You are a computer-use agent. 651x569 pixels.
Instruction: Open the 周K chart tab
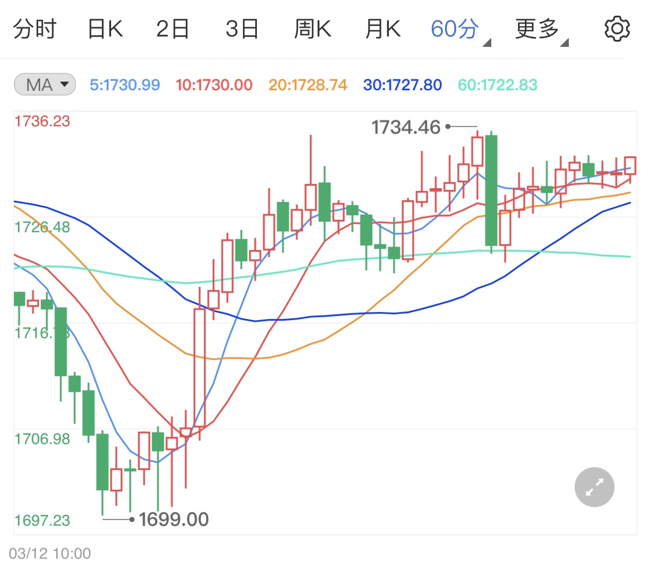click(312, 29)
